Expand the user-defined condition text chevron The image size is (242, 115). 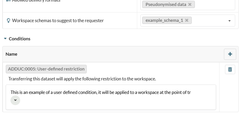[15, 100]
